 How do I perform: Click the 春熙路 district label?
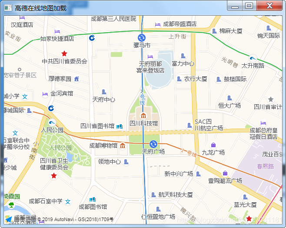coord(266,166)
